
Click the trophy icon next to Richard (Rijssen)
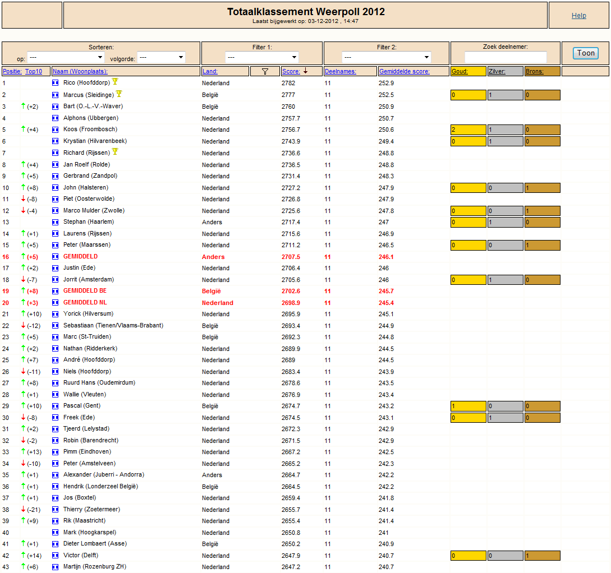pyautogui.click(x=115, y=151)
